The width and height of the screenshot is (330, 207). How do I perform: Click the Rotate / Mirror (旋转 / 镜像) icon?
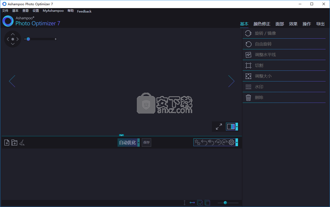click(x=248, y=33)
